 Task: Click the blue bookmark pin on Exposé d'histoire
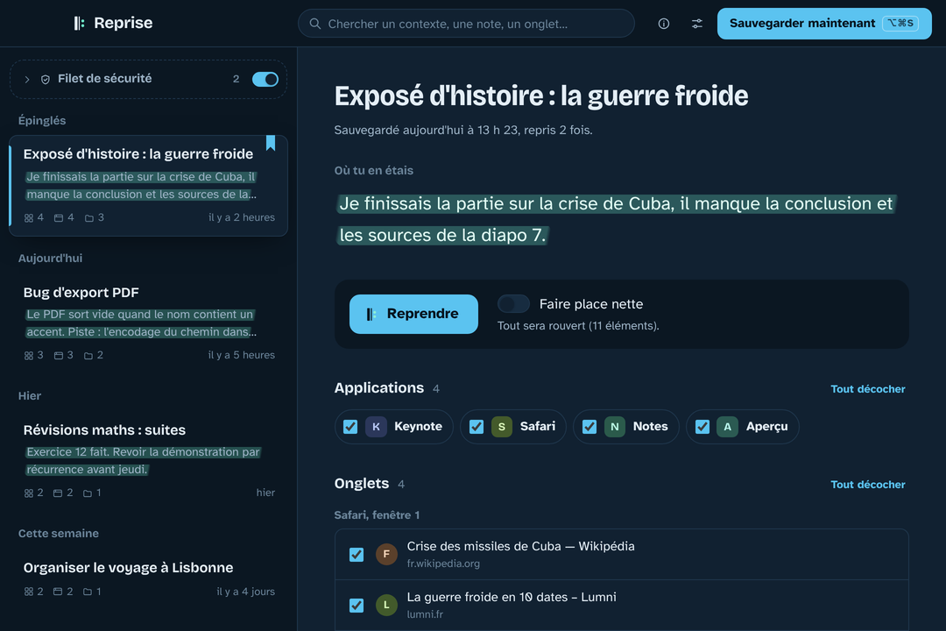(271, 143)
